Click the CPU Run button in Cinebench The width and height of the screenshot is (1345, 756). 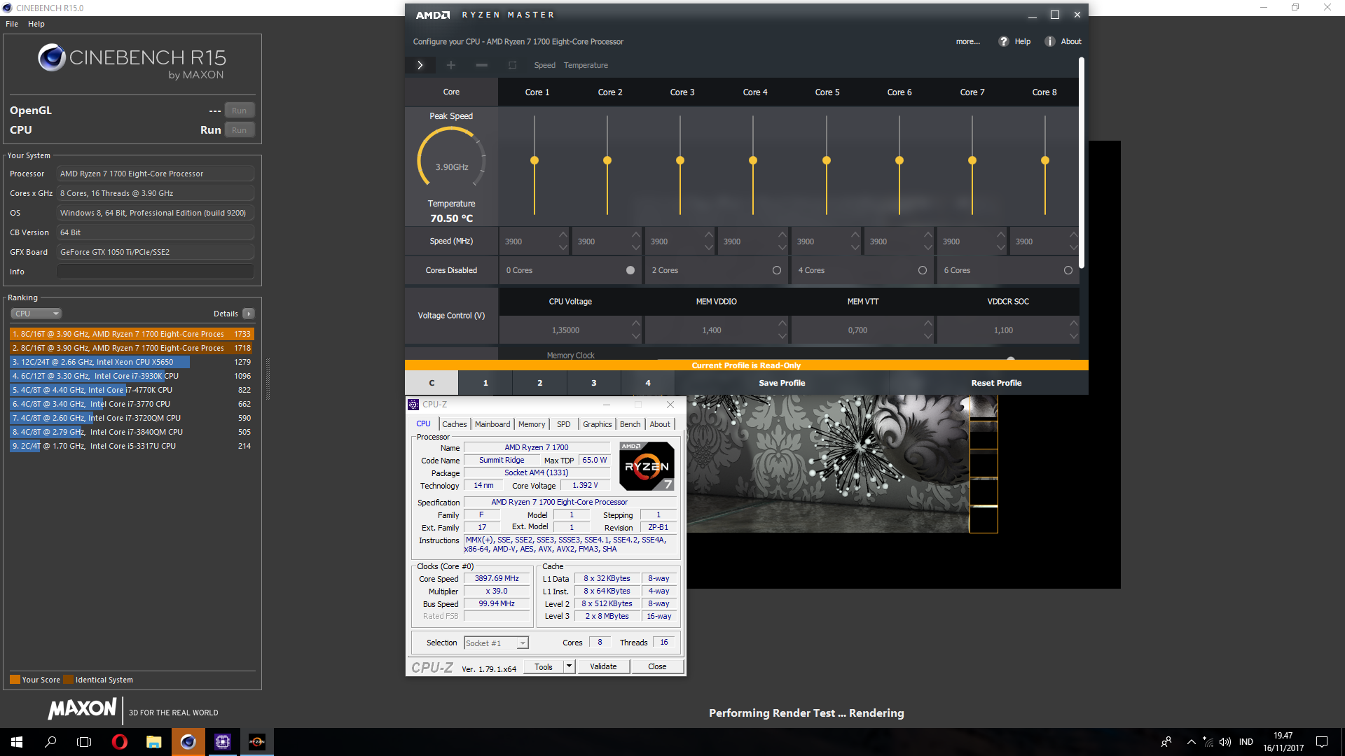(x=240, y=130)
